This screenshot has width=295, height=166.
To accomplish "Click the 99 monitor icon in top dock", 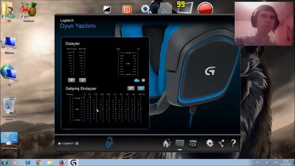I will coord(185,7).
